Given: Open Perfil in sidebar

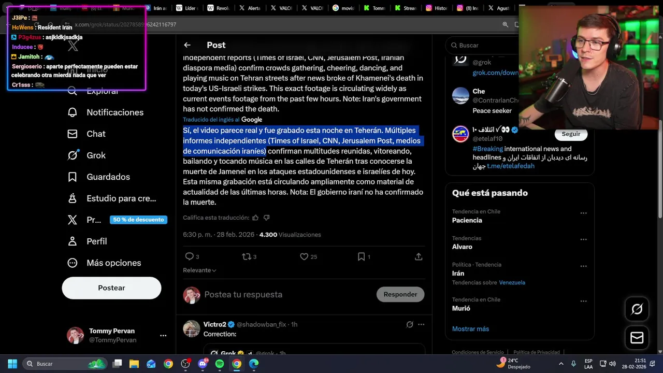Looking at the screenshot, I should pos(87,241).
